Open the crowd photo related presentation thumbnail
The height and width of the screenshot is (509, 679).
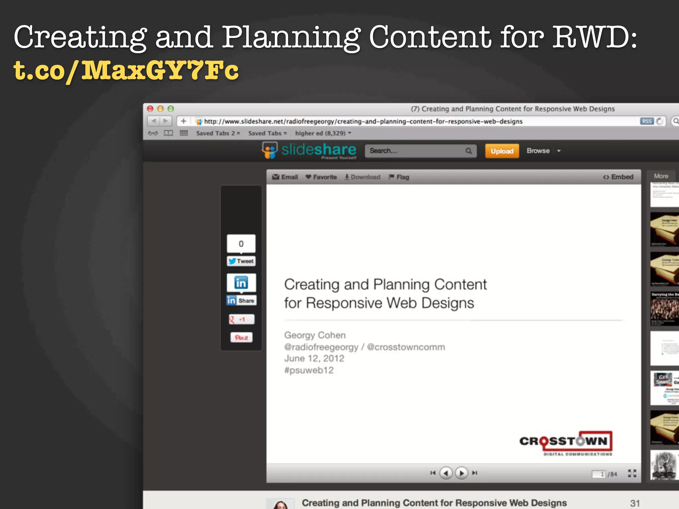(664, 309)
